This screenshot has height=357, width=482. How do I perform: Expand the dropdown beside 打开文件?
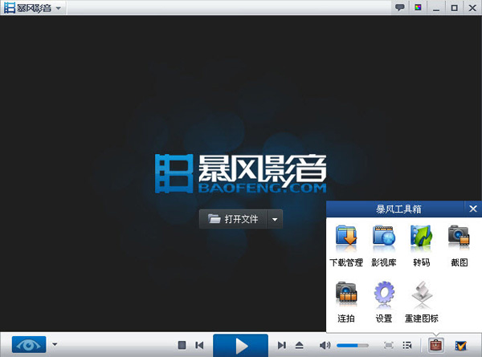tap(275, 219)
